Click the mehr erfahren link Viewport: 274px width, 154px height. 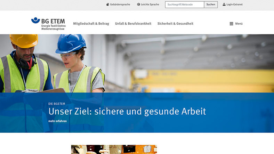pyautogui.click(x=57, y=121)
